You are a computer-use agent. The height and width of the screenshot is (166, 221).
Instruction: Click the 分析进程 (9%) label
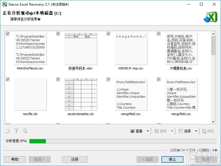pos(16,141)
